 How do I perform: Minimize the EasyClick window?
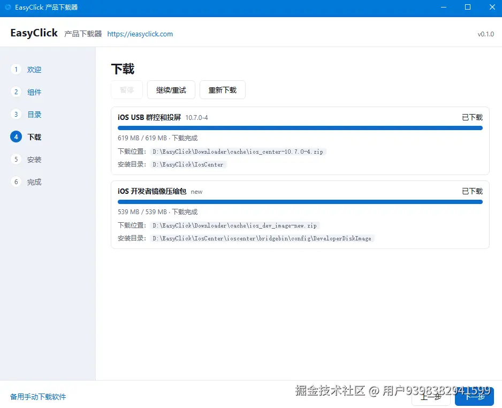(x=444, y=7)
